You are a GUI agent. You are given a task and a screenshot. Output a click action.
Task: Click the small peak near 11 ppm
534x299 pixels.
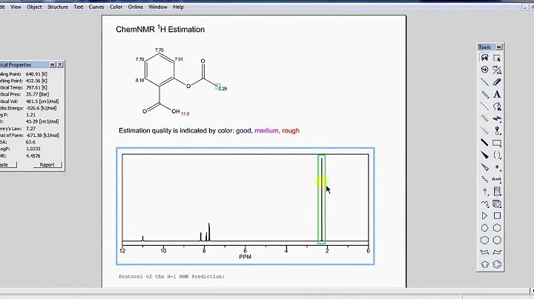click(142, 238)
